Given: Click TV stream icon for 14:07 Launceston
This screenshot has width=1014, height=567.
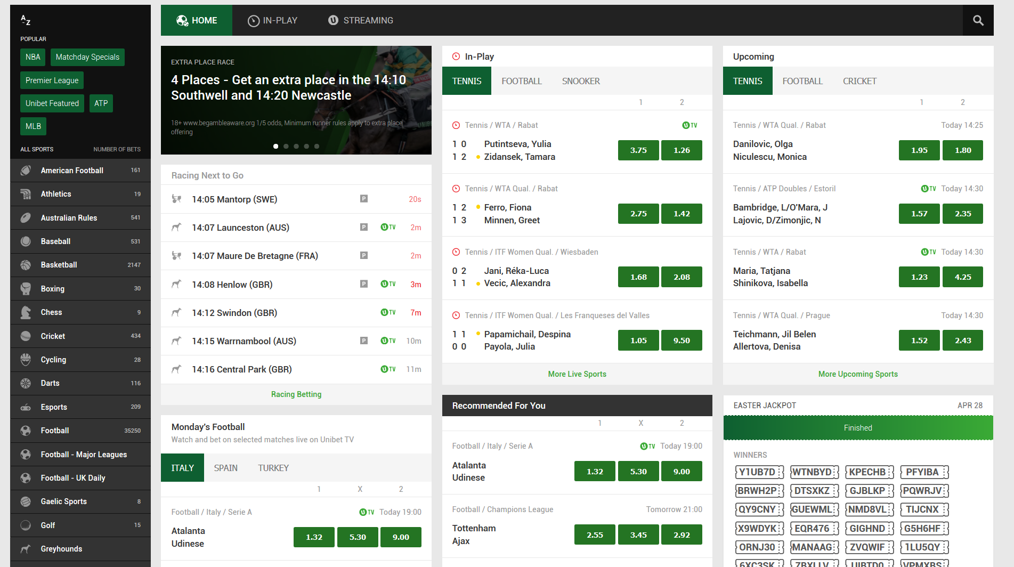Looking at the screenshot, I should 388,227.
